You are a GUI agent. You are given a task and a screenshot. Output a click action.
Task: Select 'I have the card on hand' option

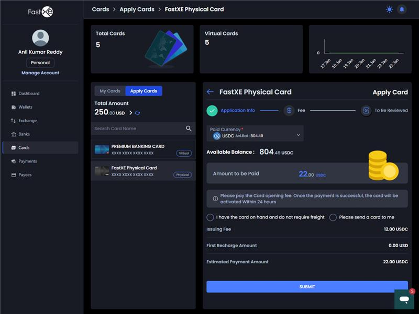[x=211, y=217]
